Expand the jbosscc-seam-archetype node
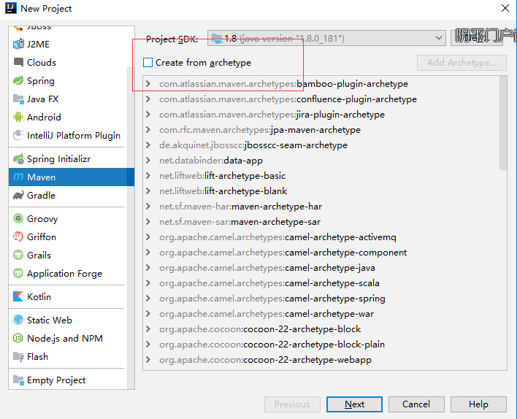Image resolution: width=517 pixels, height=419 pixels. [148, 145]
